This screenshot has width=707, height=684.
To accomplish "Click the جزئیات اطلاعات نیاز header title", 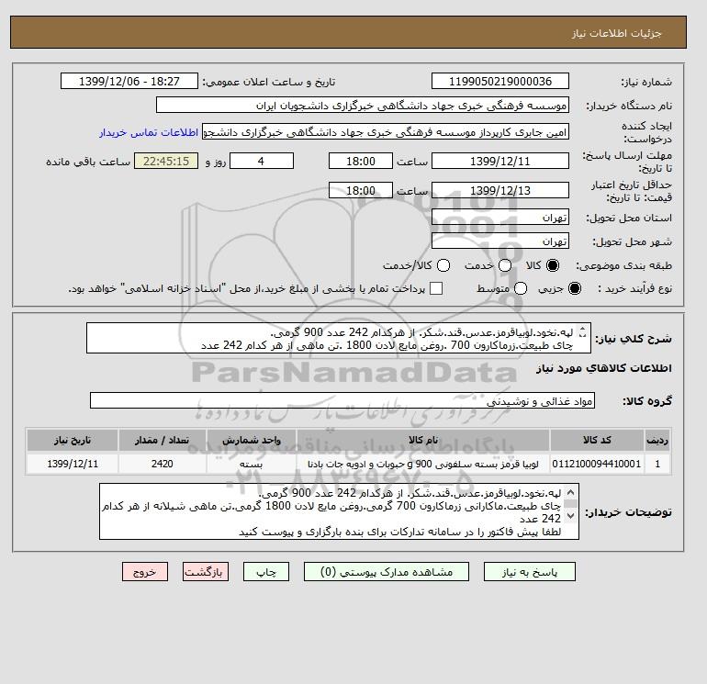I will [x=616, y=33].
